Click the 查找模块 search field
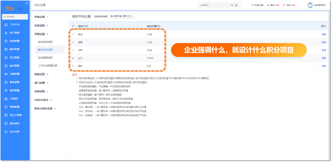The height and width of the screenshot is (162, 332). pos(15,17)
